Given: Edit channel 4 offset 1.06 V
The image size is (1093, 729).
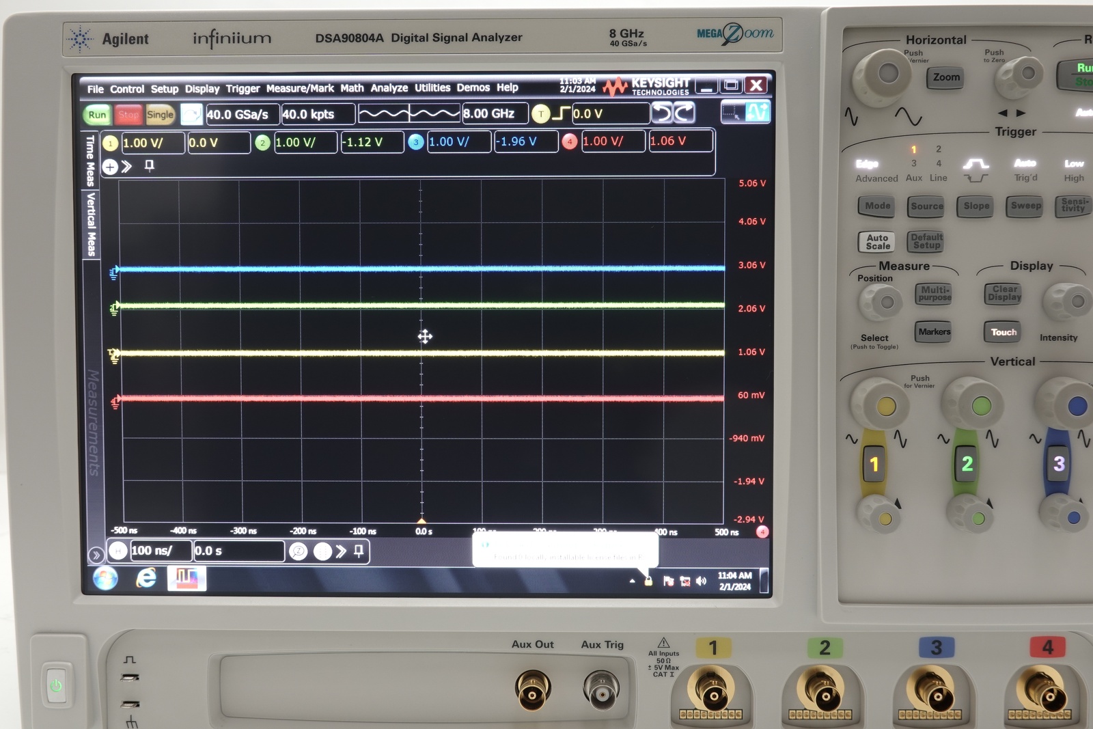Looking at the screenshot, I should [680, 141].
